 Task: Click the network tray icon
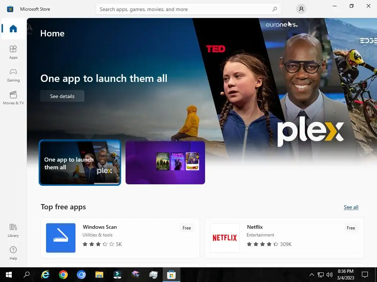click(x=321, y=275)
